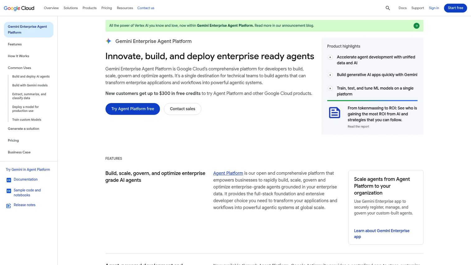Image resolution: width=471 pixels, height=265 pixels.
Task: Open the Docs link in header
Action: point(403,8)
